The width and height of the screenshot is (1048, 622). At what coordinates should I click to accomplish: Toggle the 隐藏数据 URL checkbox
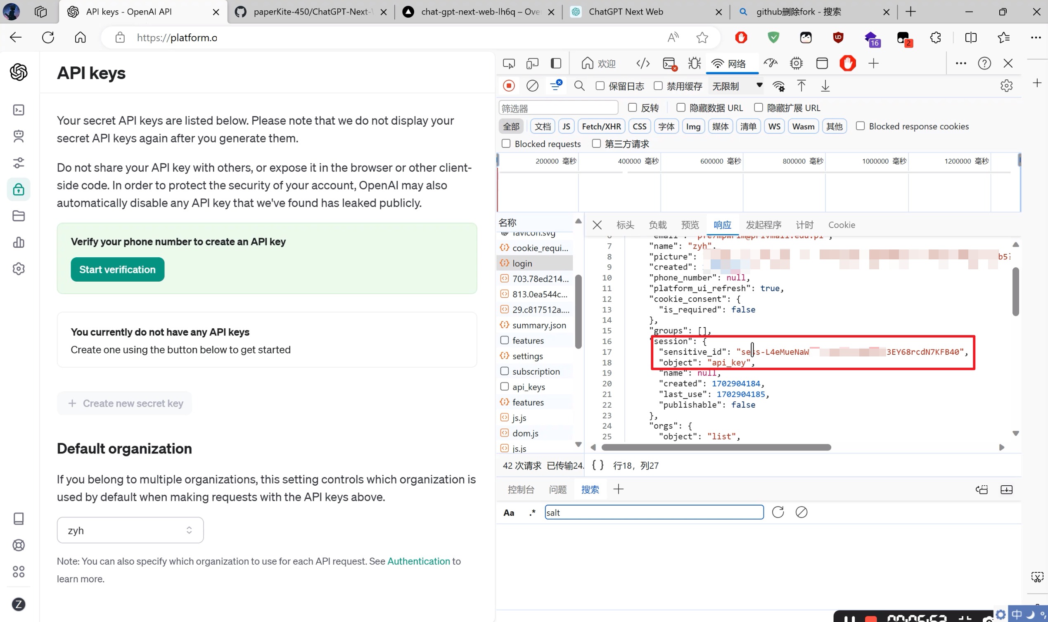681,108
